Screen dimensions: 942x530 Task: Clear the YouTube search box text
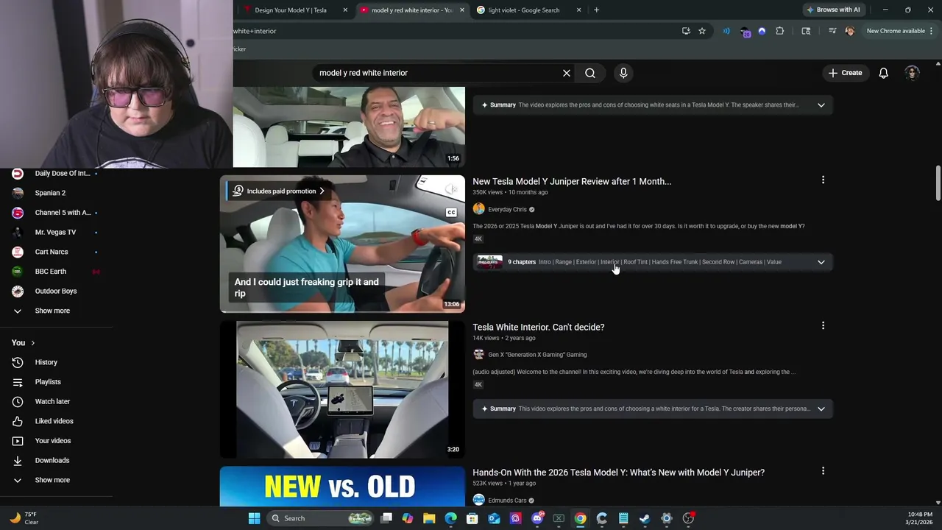(x=567, y=73)
